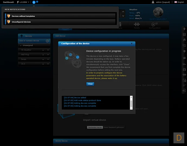Image resolution: width=187 pixels, height=146 pixels.
Task: Click the save floppy icon in right sidebar
Action: point(184,34)
